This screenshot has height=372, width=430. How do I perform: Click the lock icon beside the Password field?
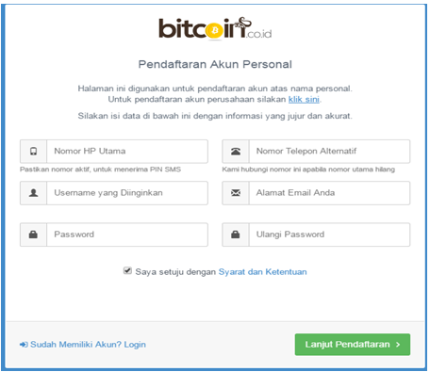coord(33,235)
